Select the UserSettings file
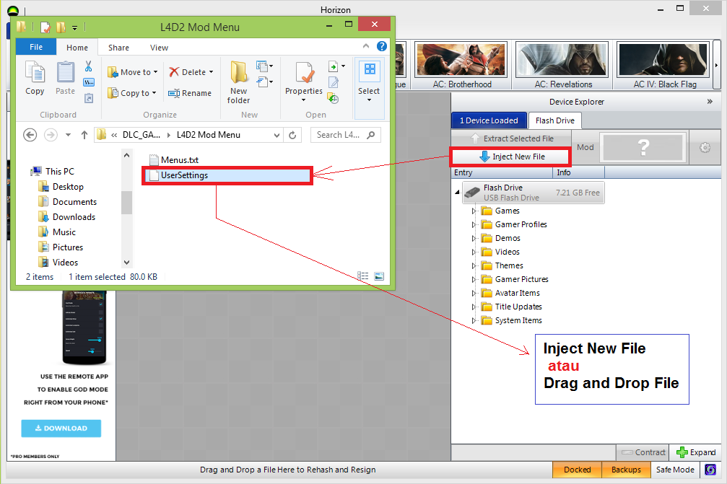Screen dimensions: 727x484 [227, 175]
